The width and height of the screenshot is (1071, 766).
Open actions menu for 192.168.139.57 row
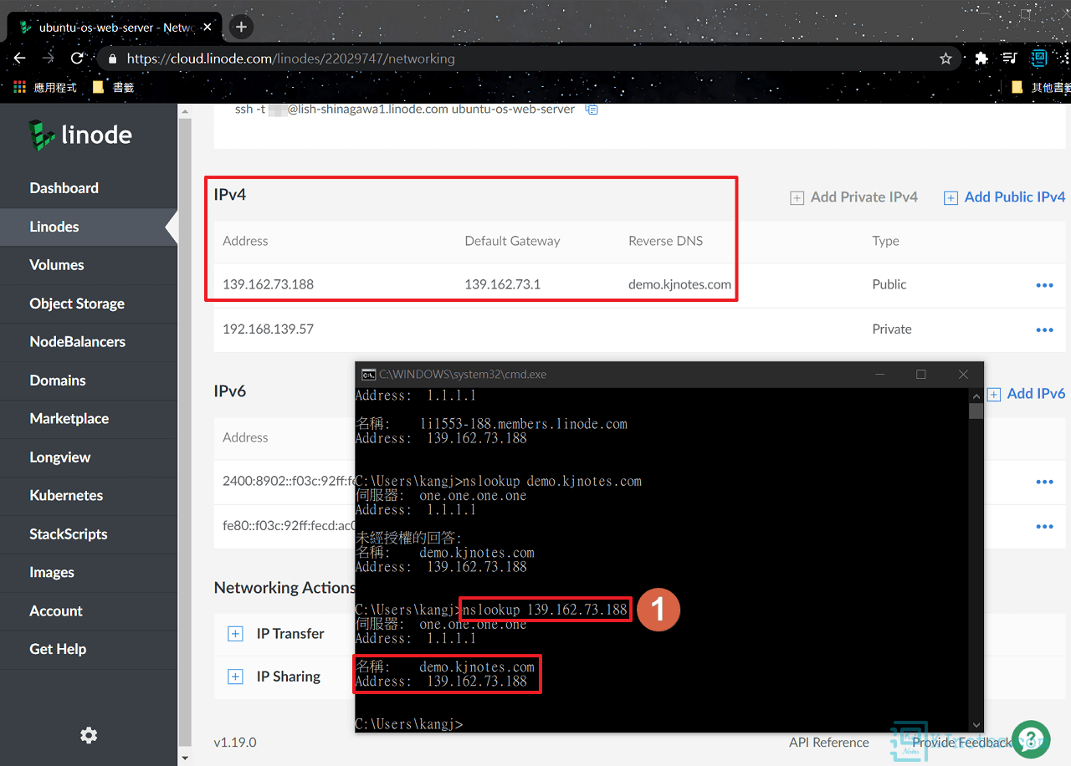(1044, 329)
